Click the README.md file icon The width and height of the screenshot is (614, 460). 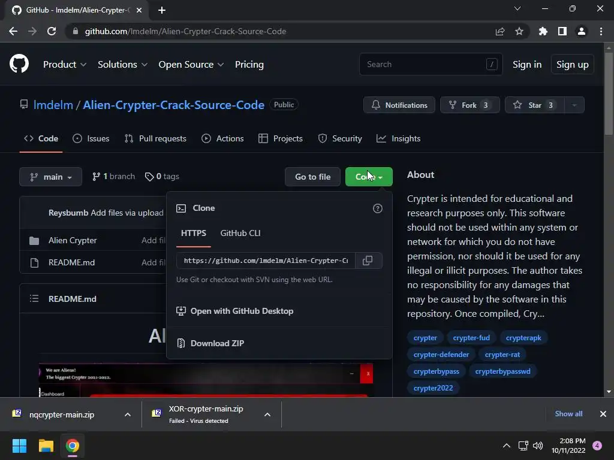pyautogui.click(x=34, y=263)
